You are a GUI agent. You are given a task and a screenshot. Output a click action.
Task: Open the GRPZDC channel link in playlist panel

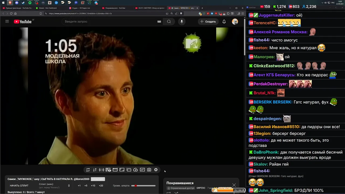click(x=201, y=188)
